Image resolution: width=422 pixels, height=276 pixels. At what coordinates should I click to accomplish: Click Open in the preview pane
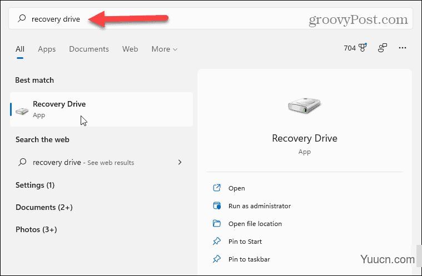(236, 188)
